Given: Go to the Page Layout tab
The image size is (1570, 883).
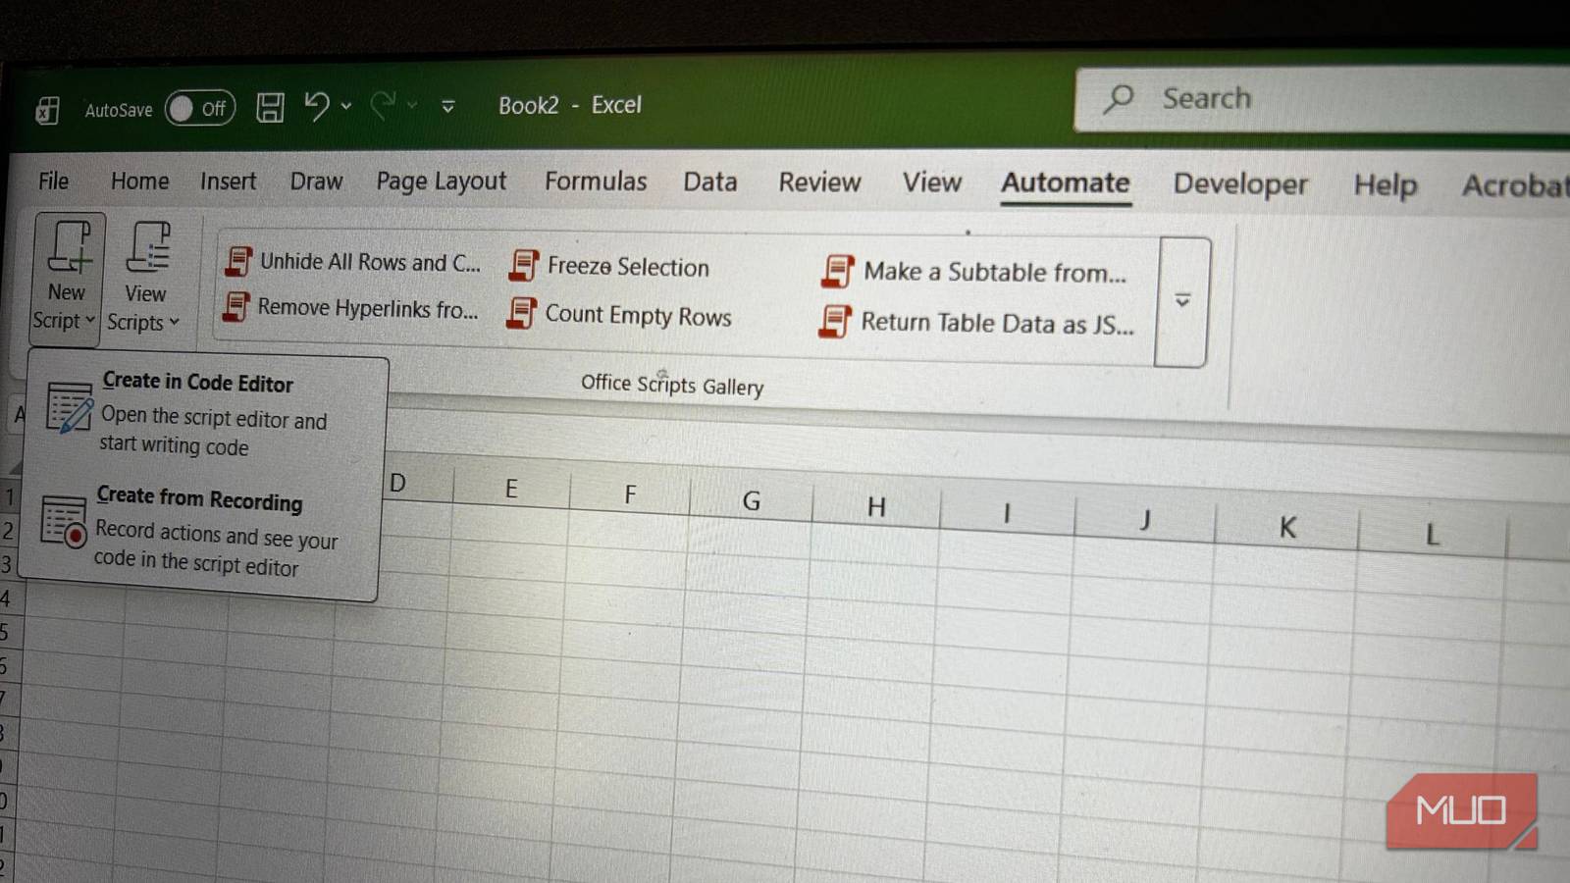Looking at the screenshot, I should pos(441,182).
